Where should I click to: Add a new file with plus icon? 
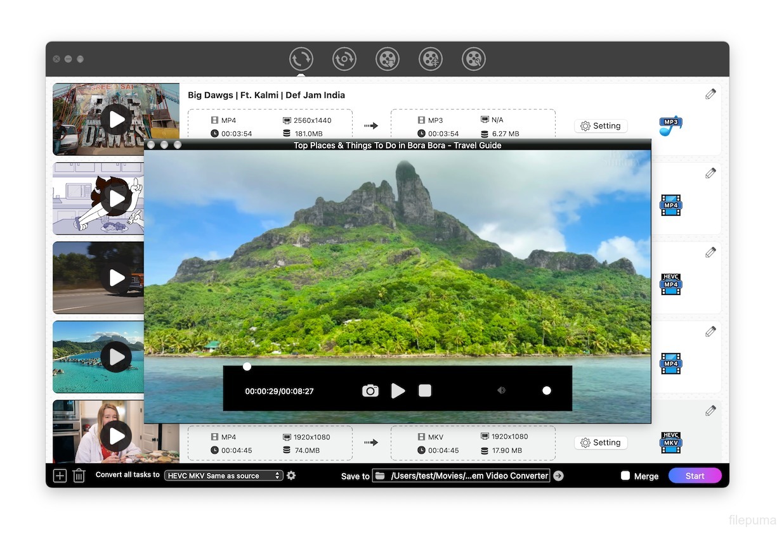(x=60, y=476)
